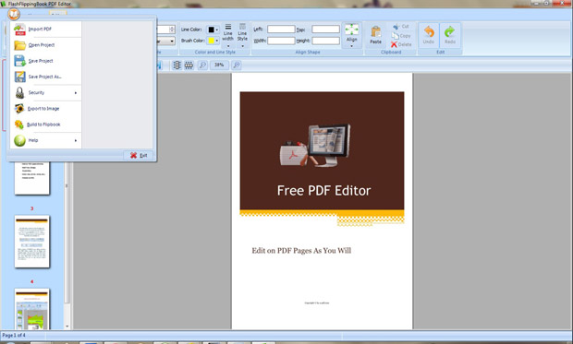Image resolution: width=573 pixels, height=344 pixels.
Task: Click the Undo arrow
Action: tap(429, 35)
